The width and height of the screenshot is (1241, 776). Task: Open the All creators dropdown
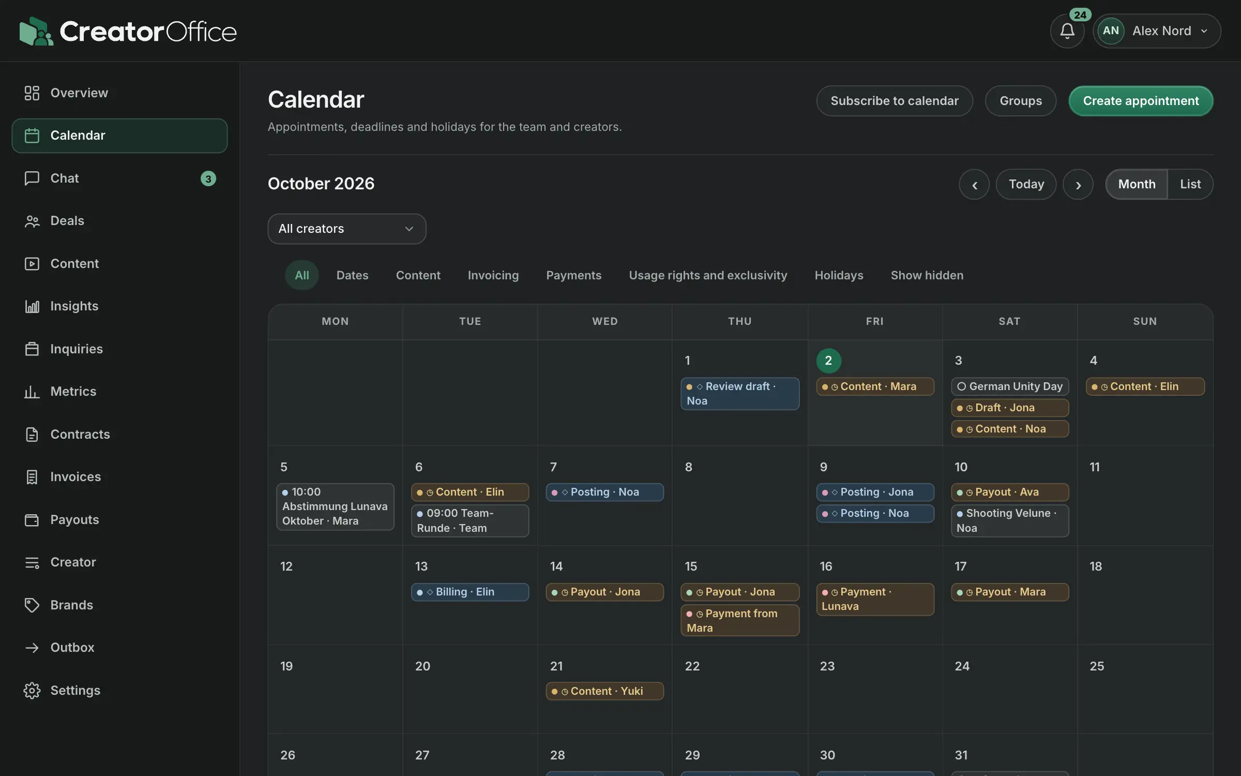346,229
